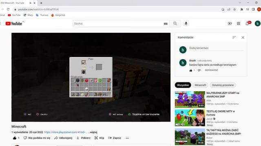Share page icon in address bar
Image resolution: width=261 pixels, height=146 pixels.
pyautogui.click(x=229, y=9)
